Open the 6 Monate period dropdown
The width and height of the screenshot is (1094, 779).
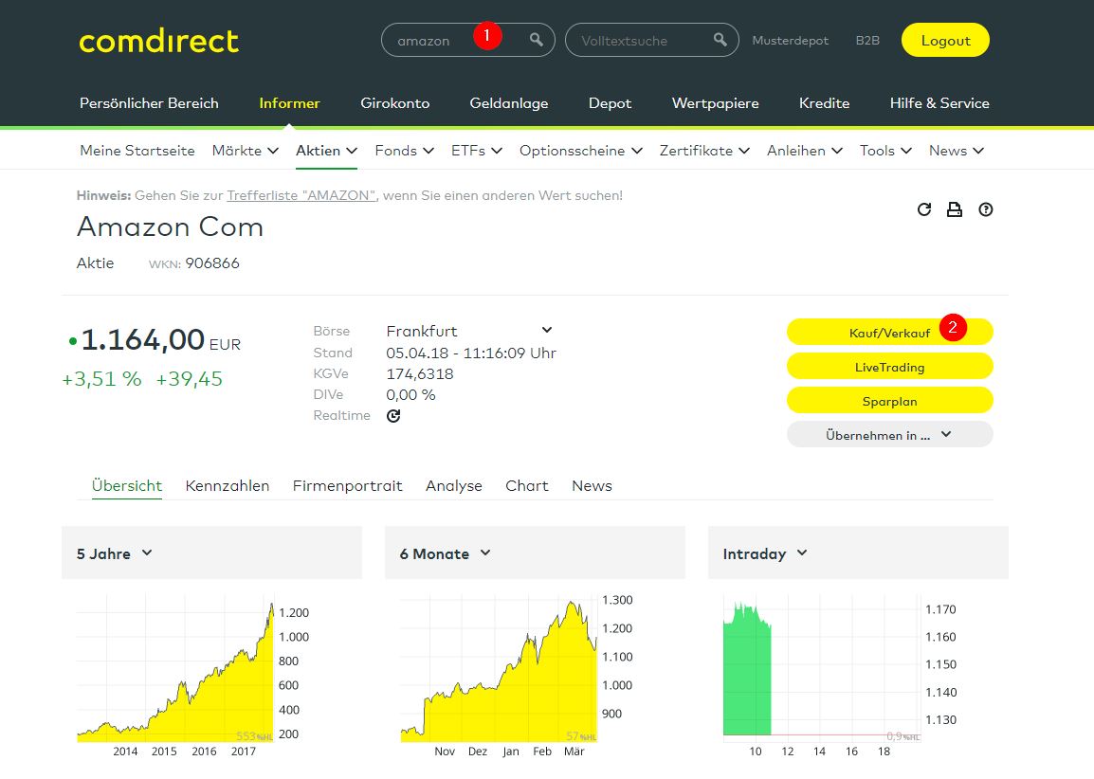pos(445,553)
